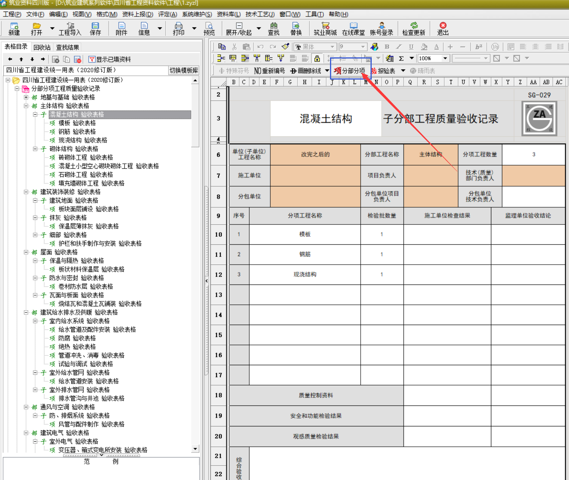Click the copy icon in the editing toolbar
The image size is (569, 480).
[222, 47]
